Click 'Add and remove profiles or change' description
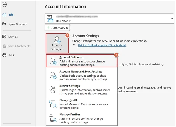 pyautogui.click(x=81, y=119)
